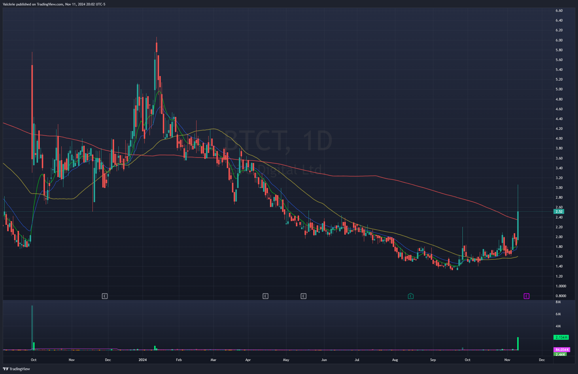Click the earnings E marker in mid-April
This screenshot has height=374, width=578.
(265, 296)
